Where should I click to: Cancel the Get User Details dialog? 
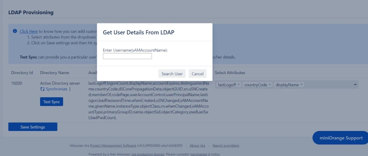tap(198, 74)
